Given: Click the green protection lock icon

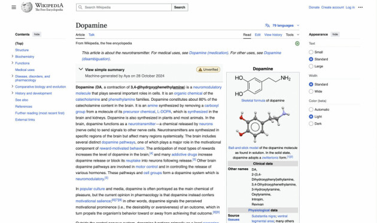Looking at the screenshot, I should pos(297,44).
